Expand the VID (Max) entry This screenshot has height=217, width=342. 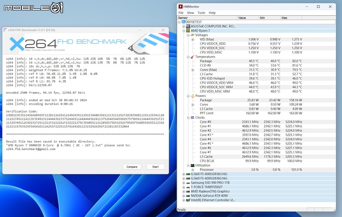click(x=193, y=39)
